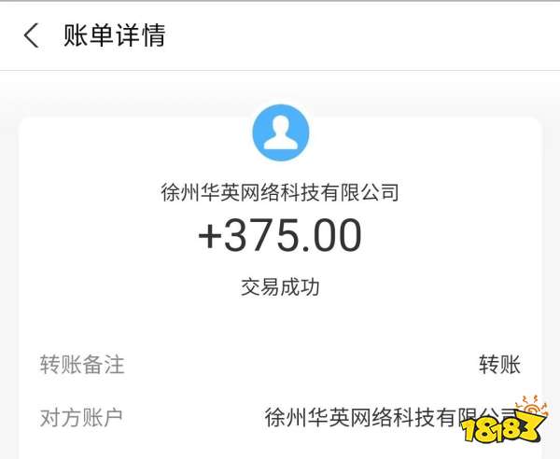Tap the 账户 characters in 对方账户
This screenshot has width=560, height=459.
pyautogui.click(x=103, y=418)
